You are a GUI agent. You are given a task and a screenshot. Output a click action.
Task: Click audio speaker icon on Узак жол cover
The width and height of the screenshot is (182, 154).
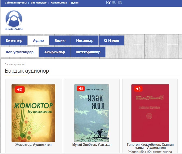(81, 88)
